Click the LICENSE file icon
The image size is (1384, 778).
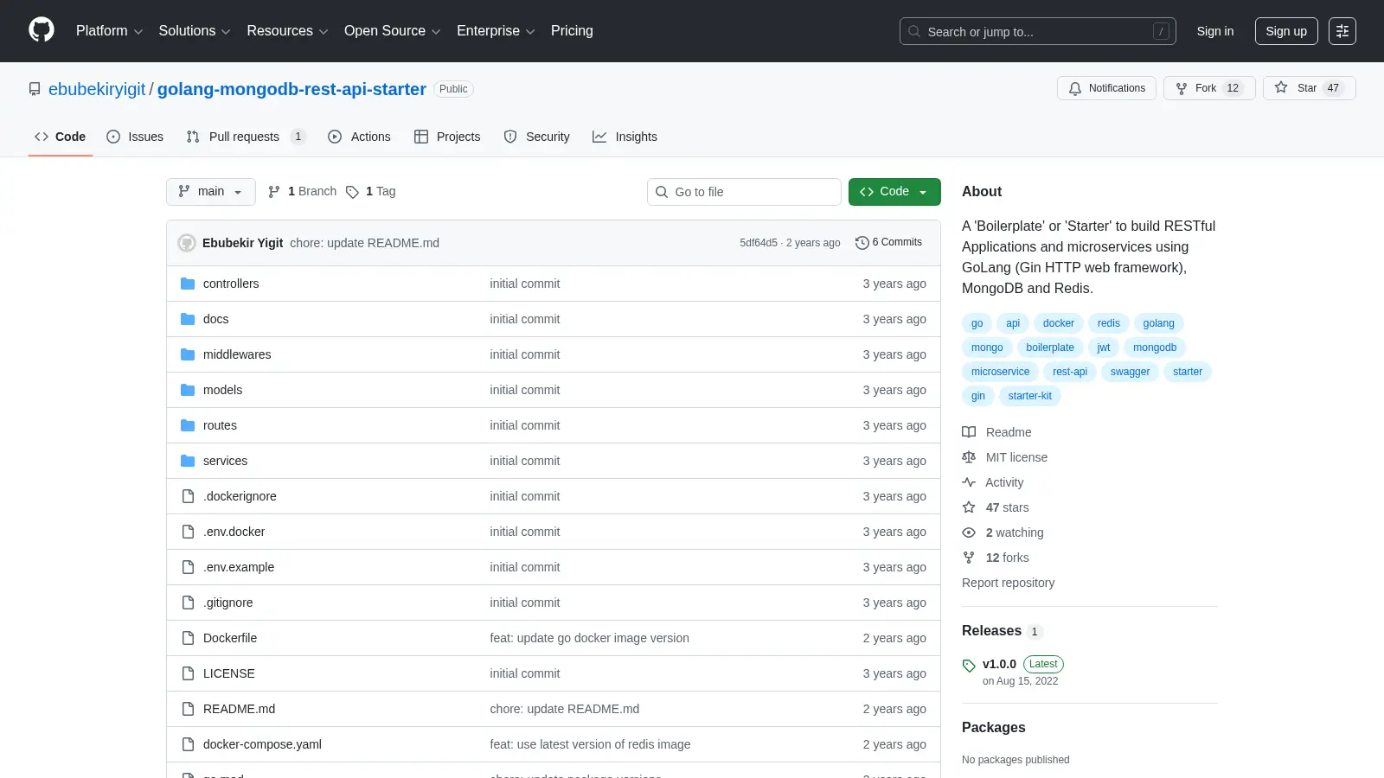pyautogui.click(x=188, y=673)
